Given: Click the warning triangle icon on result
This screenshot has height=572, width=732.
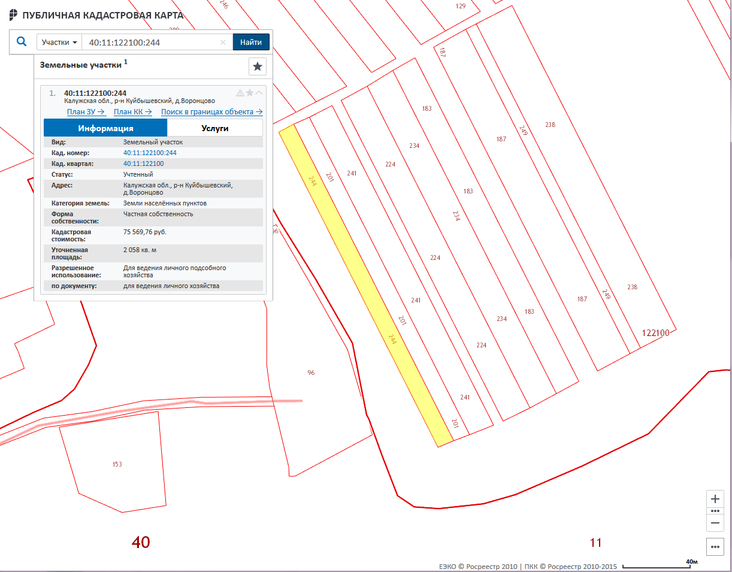Looking at the screenshot, I should [x=240, y=93].
